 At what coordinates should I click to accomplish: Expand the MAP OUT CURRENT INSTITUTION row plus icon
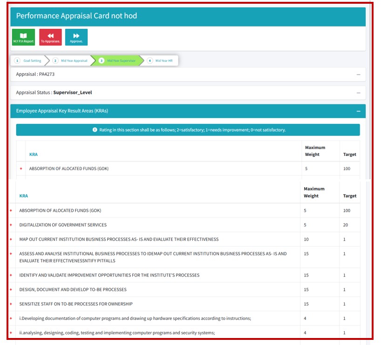11,239
